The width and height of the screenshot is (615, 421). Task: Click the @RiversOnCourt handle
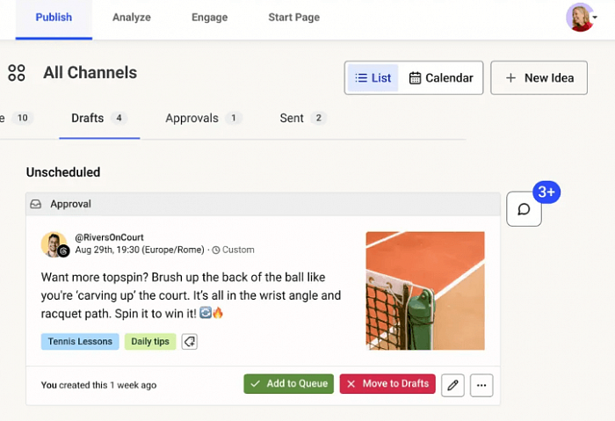point(110,237)
